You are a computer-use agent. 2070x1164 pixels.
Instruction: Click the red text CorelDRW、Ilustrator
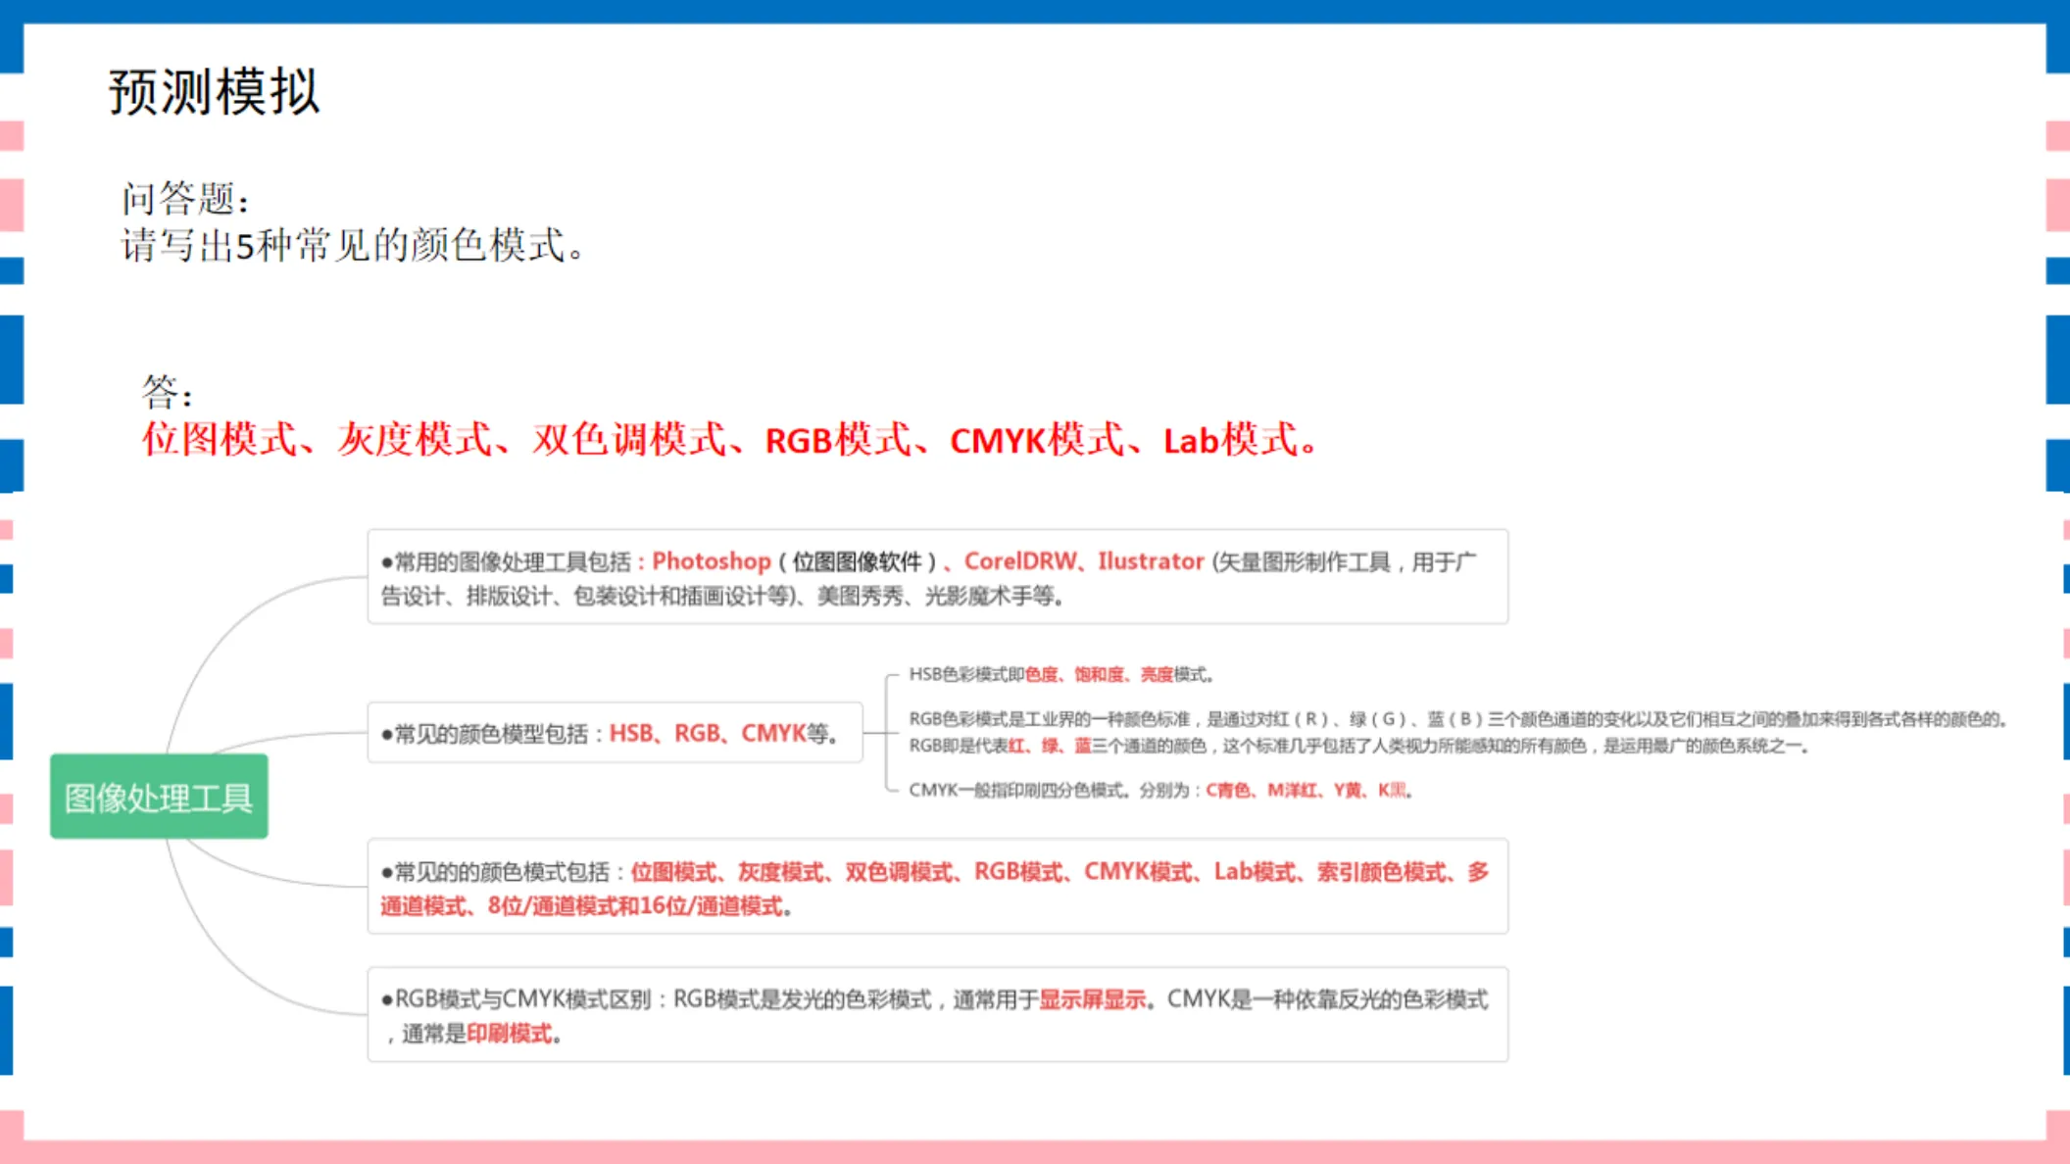tap(1084, 561)
